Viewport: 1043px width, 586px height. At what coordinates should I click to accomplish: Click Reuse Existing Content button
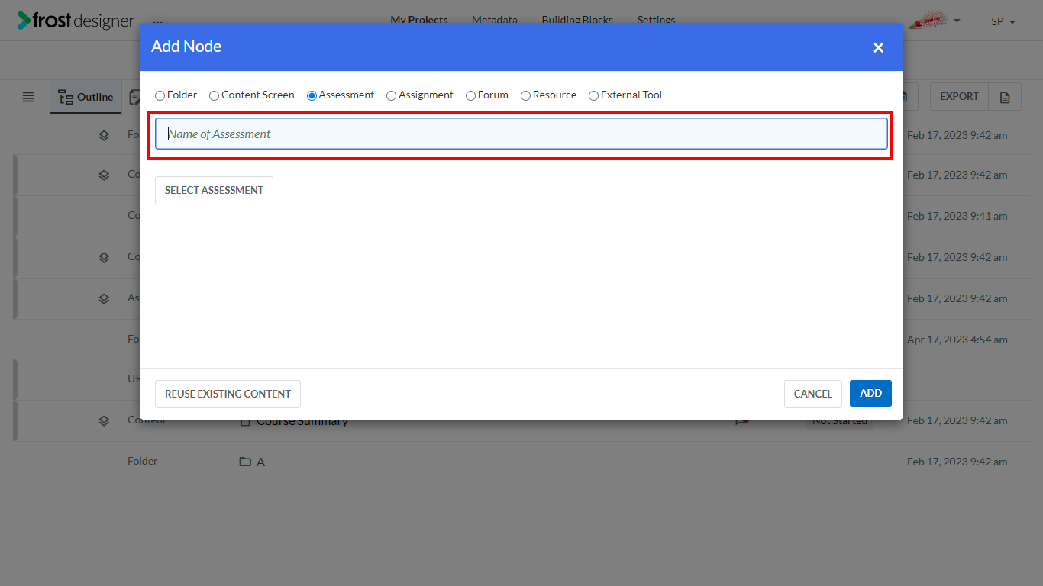point(228,394)
